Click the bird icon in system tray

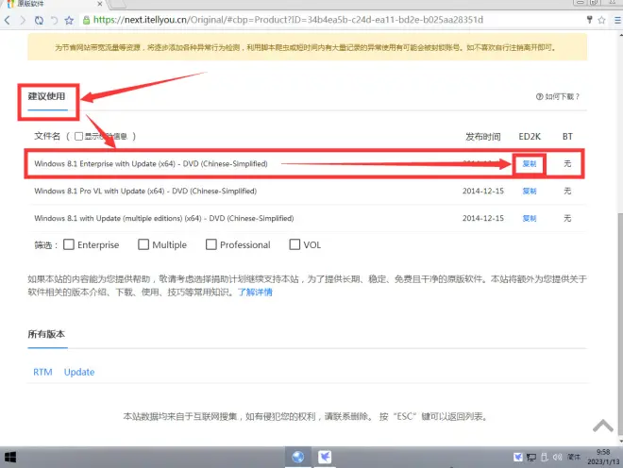pos(517,458)
